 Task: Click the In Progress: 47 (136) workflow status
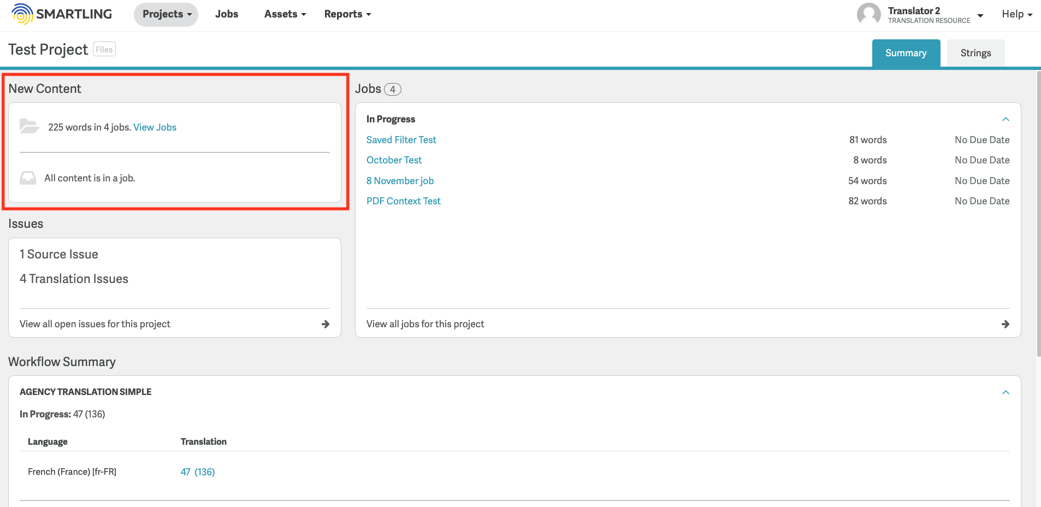point(62,414)
